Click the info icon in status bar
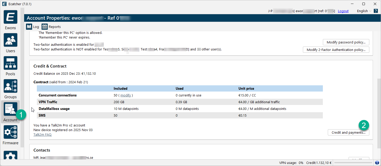 (377, 163)
